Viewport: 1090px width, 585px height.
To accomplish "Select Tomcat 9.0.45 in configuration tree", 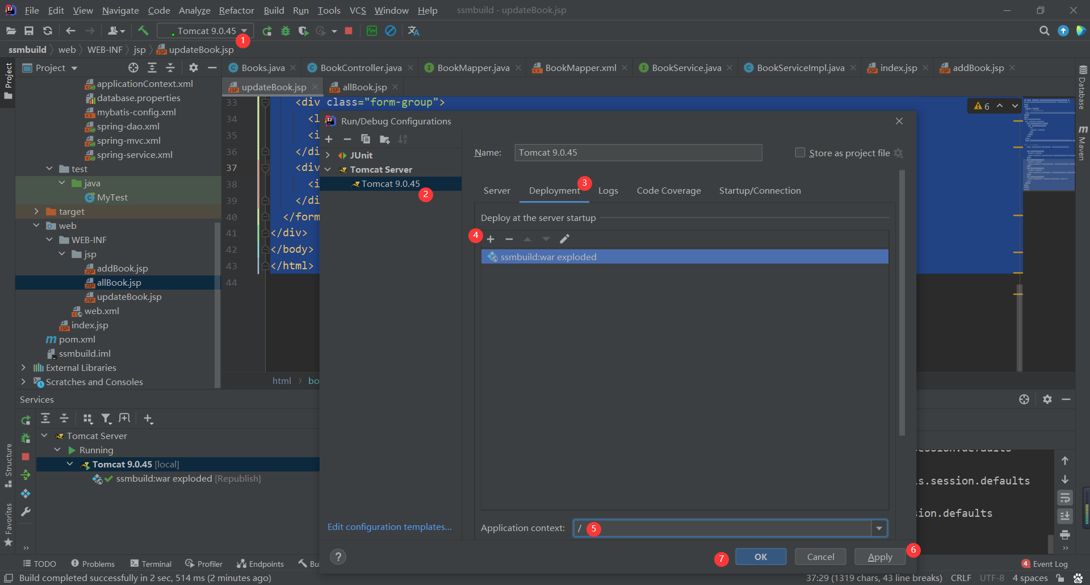I will click(x=391, y=183).
